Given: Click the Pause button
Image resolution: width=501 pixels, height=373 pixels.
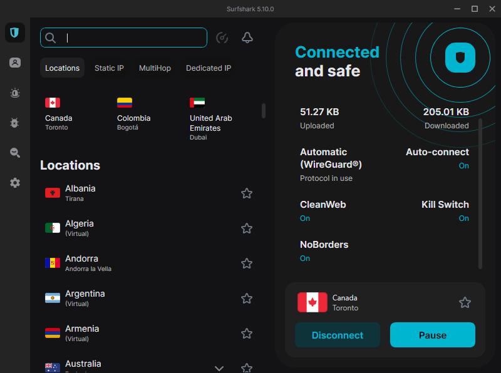Looking at the screenshot, I should coord(433,335).
